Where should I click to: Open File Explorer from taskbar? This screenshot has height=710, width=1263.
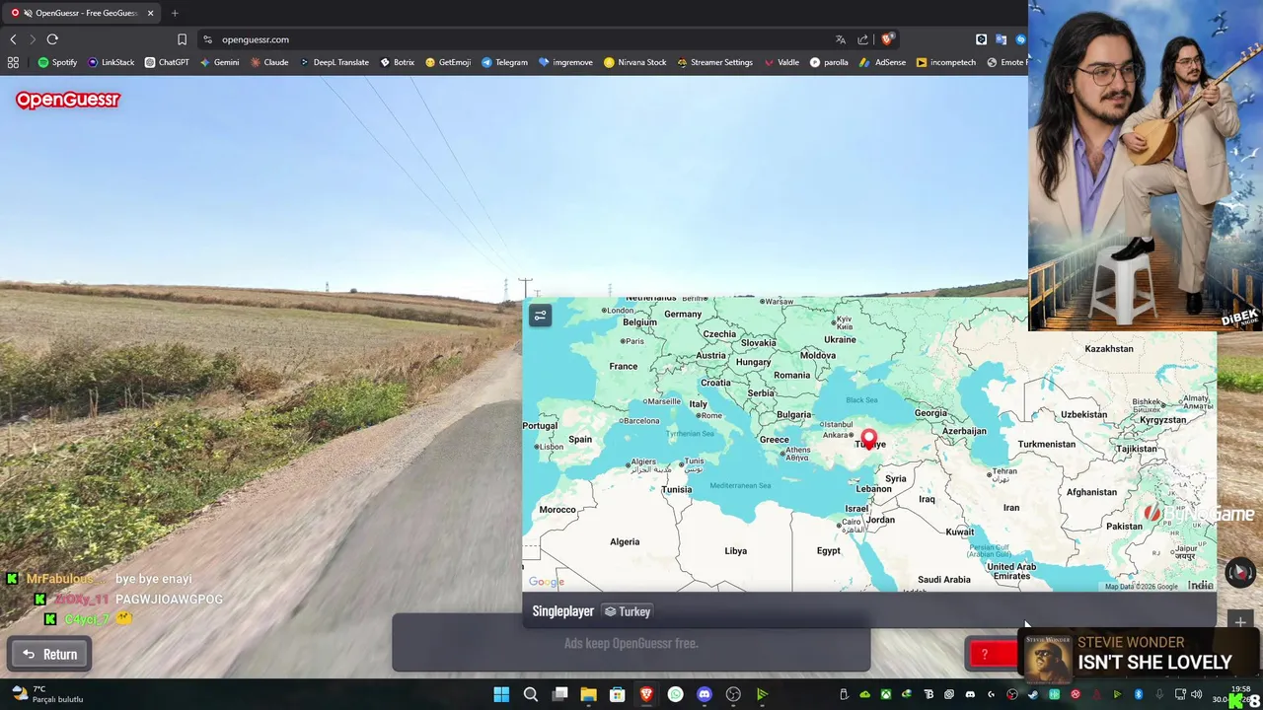pos(588,694)
